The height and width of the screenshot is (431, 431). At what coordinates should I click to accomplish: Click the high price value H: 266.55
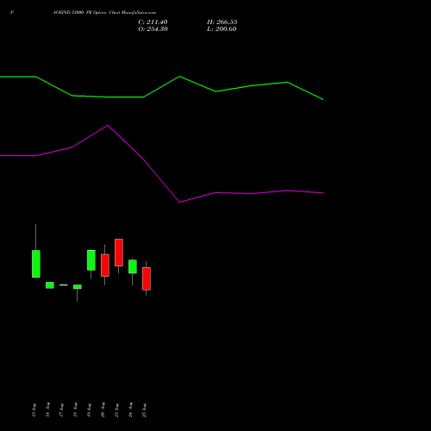click(x=222, y=22)
